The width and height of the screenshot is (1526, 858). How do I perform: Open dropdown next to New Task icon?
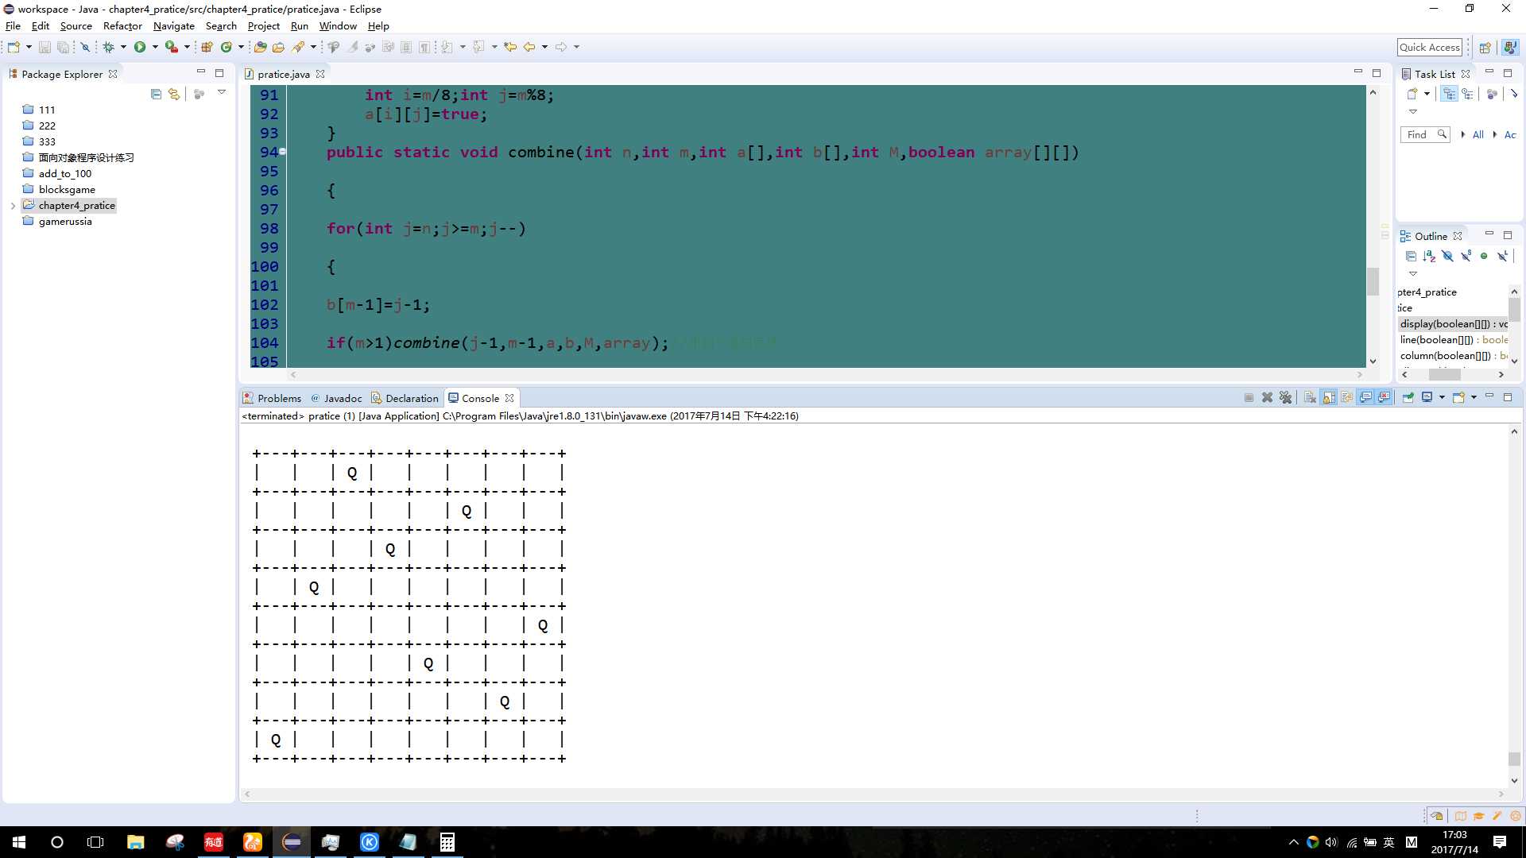(1427, 94)
